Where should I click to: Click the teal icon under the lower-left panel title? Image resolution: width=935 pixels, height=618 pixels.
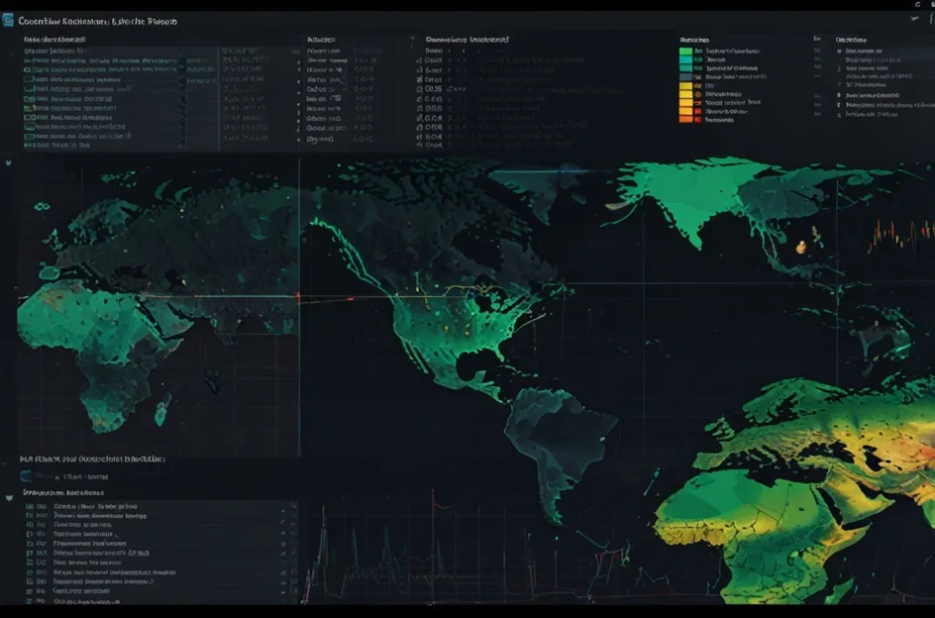tap(27, 475)
